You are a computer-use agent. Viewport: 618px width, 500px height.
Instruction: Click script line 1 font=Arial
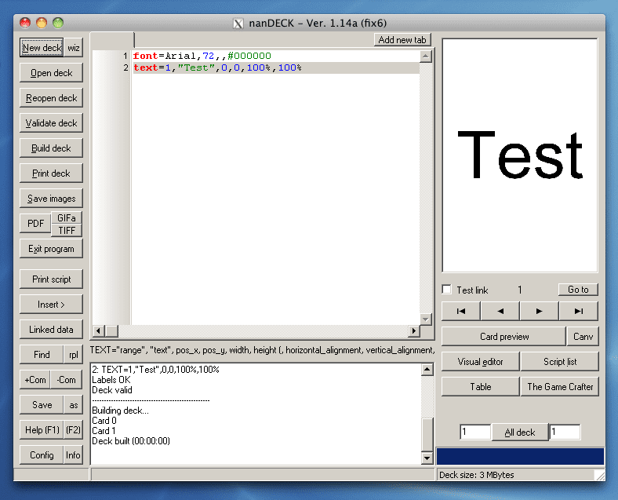(202, 56)
